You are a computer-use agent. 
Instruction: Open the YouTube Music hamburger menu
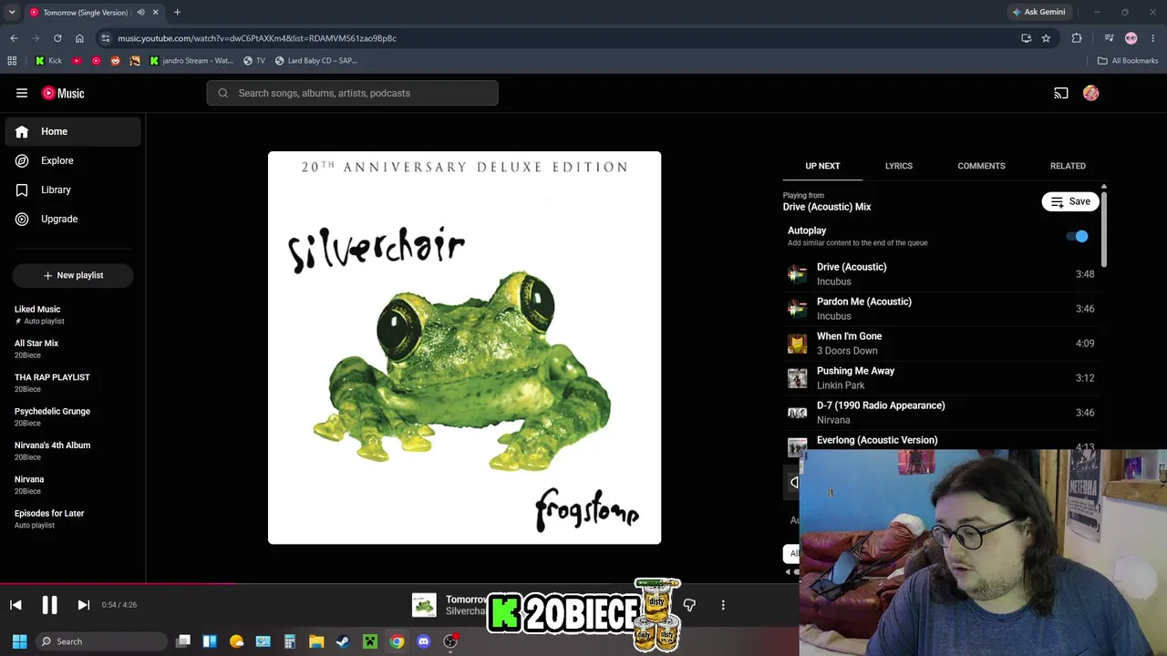pyautogui.click(x=22, y=93)
